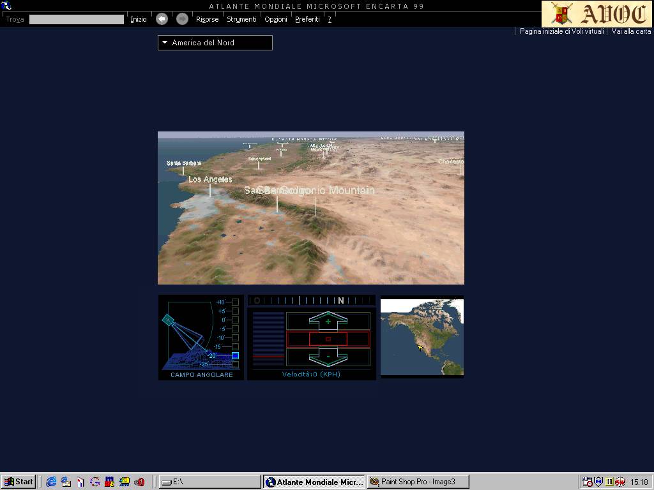Go to Pagina iniziale di Voli virtuali
The width and height of the screenshot is (654, 490).
pos(561,31)
